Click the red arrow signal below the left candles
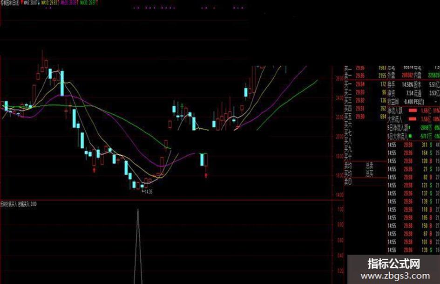Image resolution: width=440 pixels, height=284 pixels. tap(94, 170)
